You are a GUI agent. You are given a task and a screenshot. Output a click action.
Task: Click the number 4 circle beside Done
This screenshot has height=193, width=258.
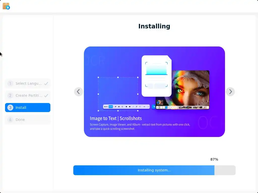click(x=10, y=120)
